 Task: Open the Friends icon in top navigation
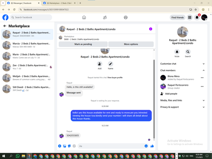pos(105,17)
